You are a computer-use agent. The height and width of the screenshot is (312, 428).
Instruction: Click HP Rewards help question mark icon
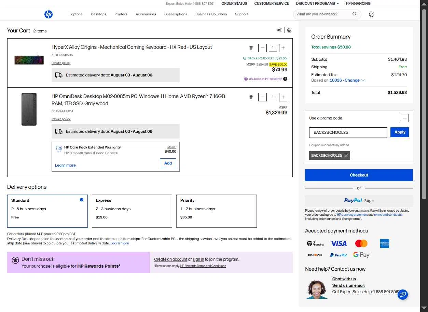point(285,79)
